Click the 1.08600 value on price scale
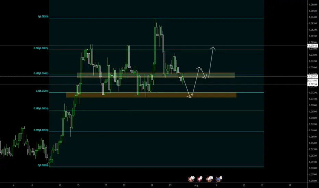This screenshot has width=319, height=188. pyautogui.click(x=313, y=5)
